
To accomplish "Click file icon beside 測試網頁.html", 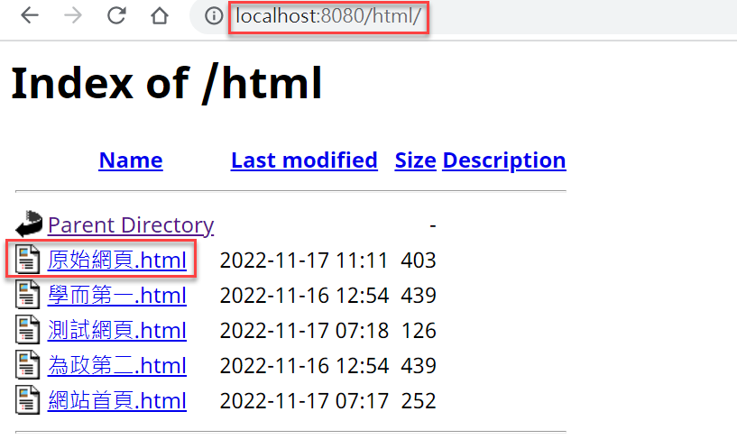I will (x=27, y=330).
